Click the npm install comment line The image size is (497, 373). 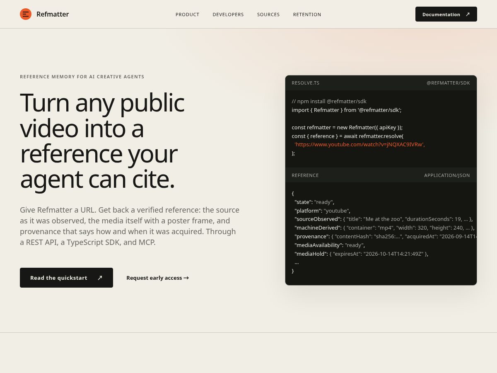329,101
